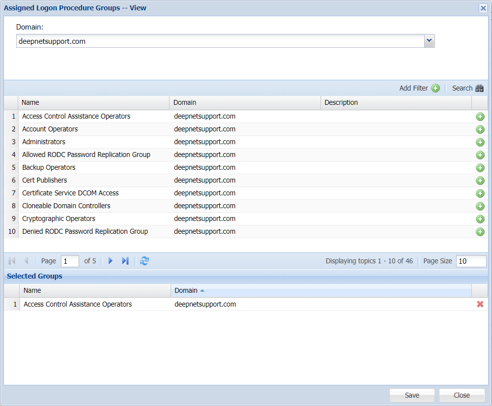This screenshot has height=406, width=492.
Task: Jump to last page of groups
Action: point(125,261)
